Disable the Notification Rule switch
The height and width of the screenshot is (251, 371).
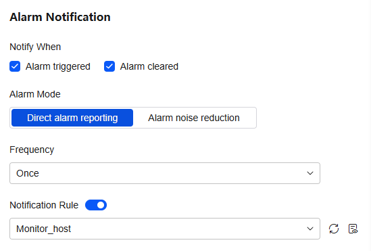[x=96, y=205]
